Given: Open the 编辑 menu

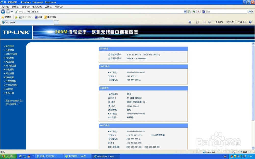Looking at the screenshot, I should point(16,7).
